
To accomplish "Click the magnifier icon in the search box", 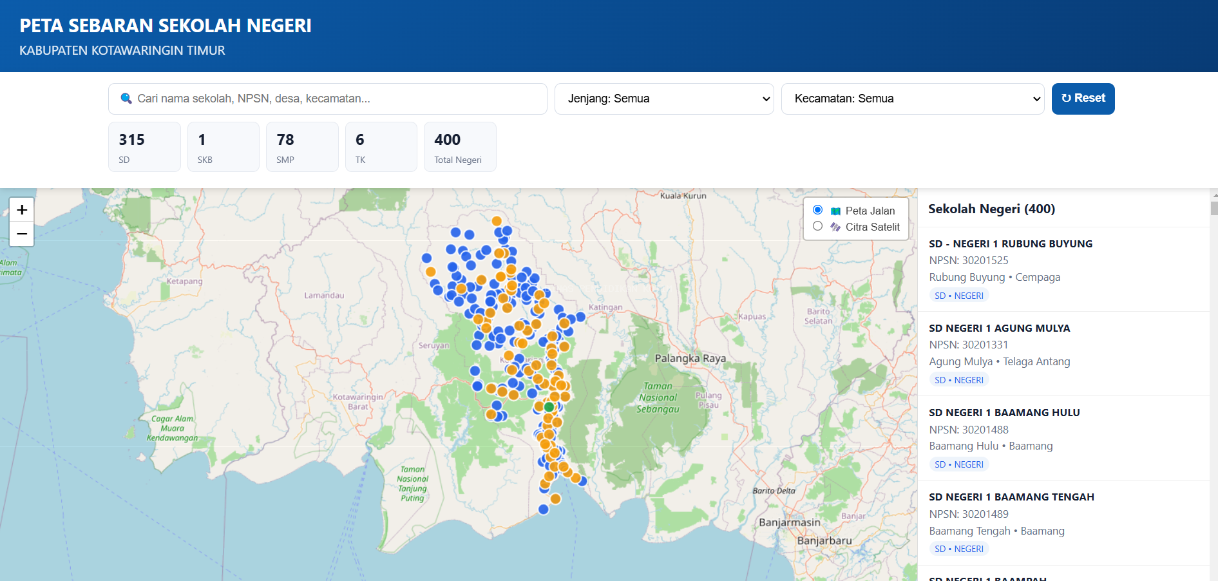I will [126, 99].
